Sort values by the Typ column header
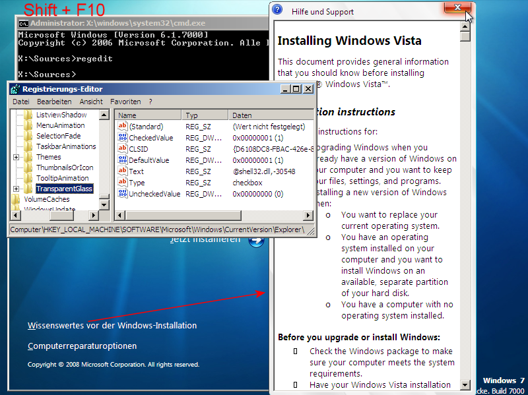This screenshot has width=528, height=395. 205,115
